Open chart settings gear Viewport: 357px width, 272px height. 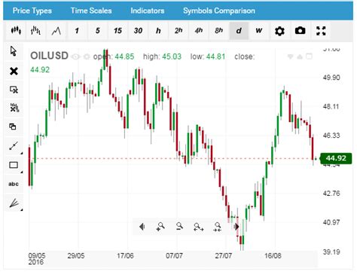click(x=279, y=31)
